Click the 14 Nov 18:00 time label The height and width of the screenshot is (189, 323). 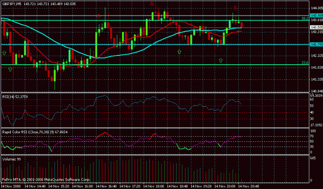[x=153, y=186]
